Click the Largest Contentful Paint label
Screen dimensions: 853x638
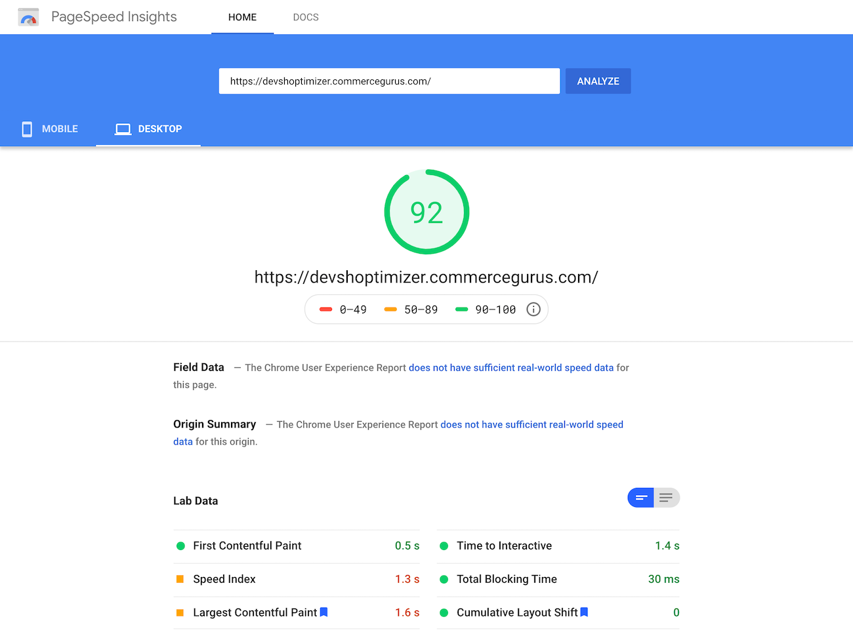pos(255,612)
